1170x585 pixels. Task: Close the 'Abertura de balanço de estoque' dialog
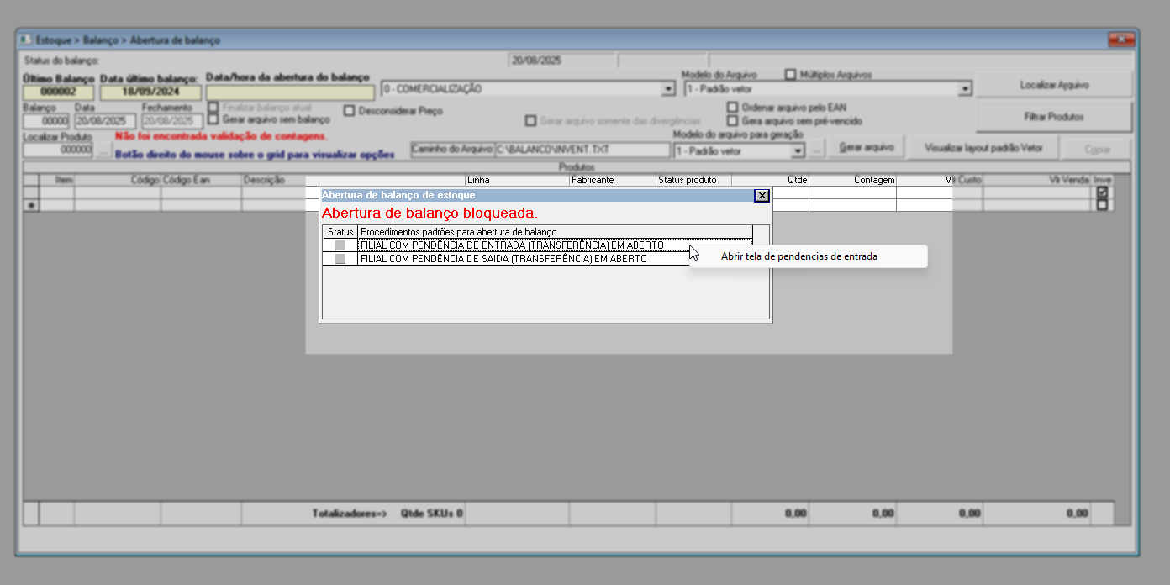[762, 196]
